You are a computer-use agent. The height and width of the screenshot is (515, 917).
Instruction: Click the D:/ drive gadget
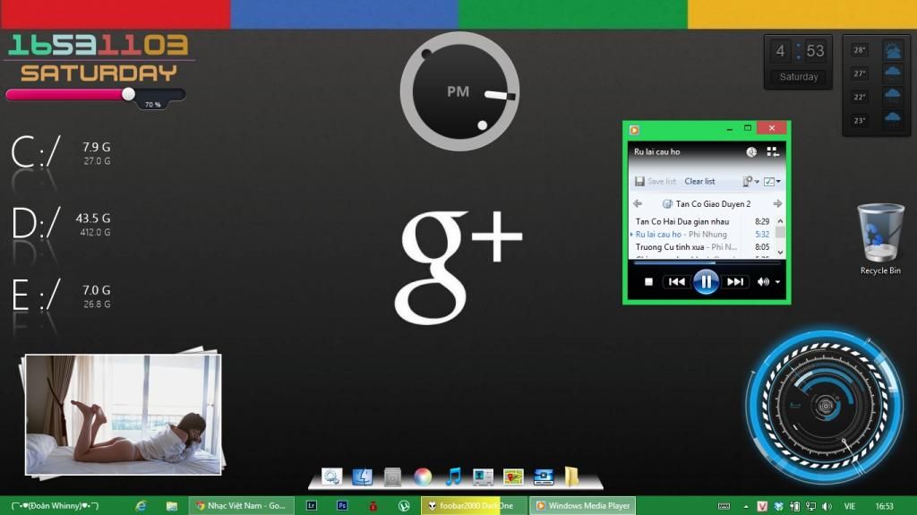[62, 225]
